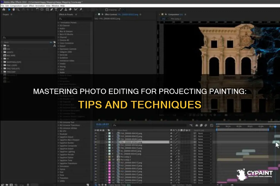280x186 pixels.
Task: Select the Brush tool
Action: [x=62, y=10]
